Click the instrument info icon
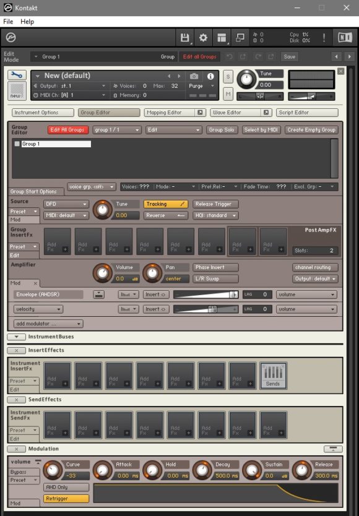 pyautogui.click(x=210, y=76)
